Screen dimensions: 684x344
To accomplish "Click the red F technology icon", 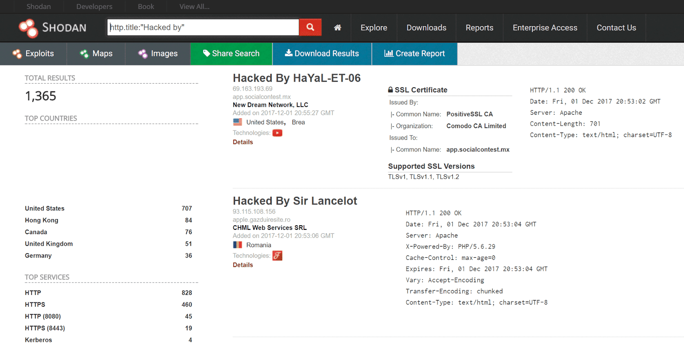I will [277, 256].
